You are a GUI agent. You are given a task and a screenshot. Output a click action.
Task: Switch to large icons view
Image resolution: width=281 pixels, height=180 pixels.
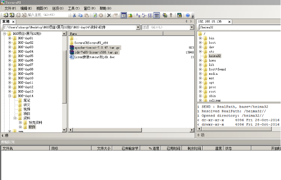tap(138, 15)
